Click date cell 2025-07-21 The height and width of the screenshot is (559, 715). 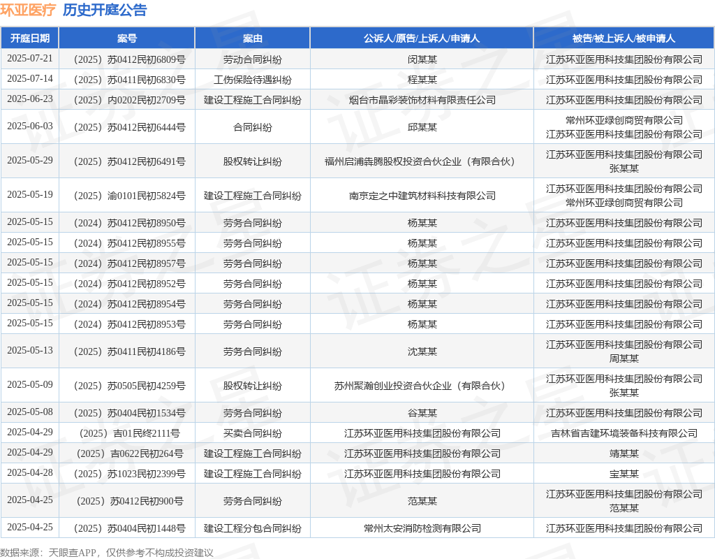tap(29, 59)
